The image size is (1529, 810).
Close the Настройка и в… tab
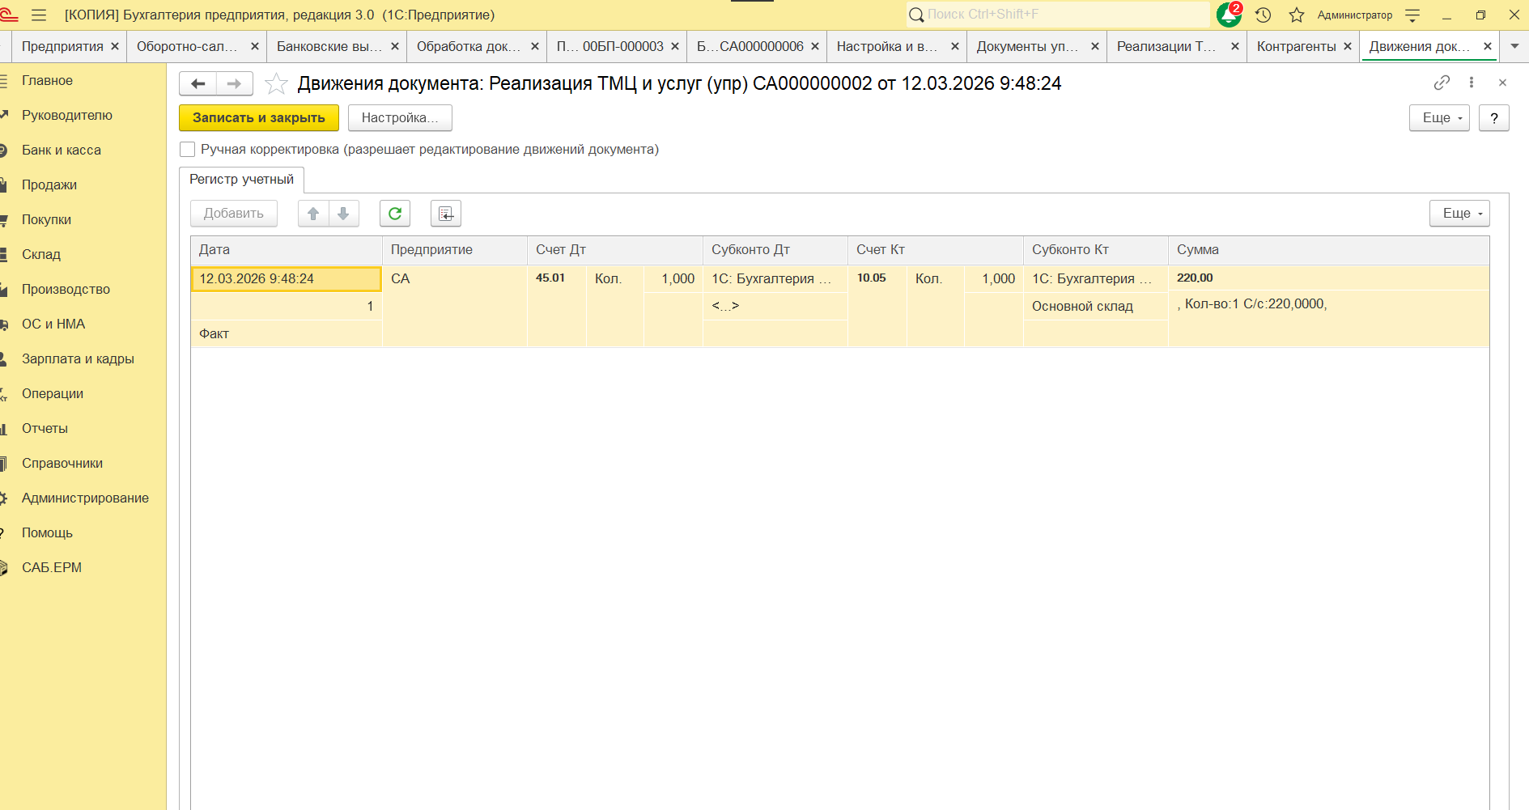955,46
